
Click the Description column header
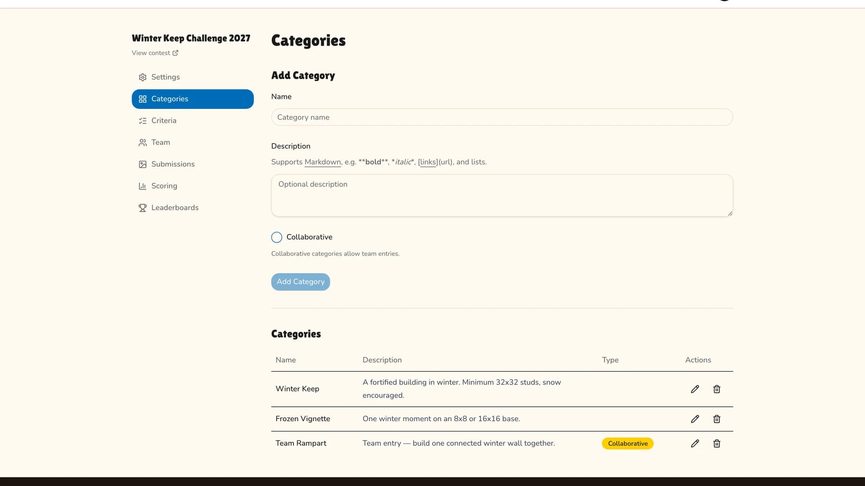pos(382,360)
